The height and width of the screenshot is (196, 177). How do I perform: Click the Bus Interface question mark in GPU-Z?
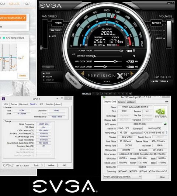167,133
